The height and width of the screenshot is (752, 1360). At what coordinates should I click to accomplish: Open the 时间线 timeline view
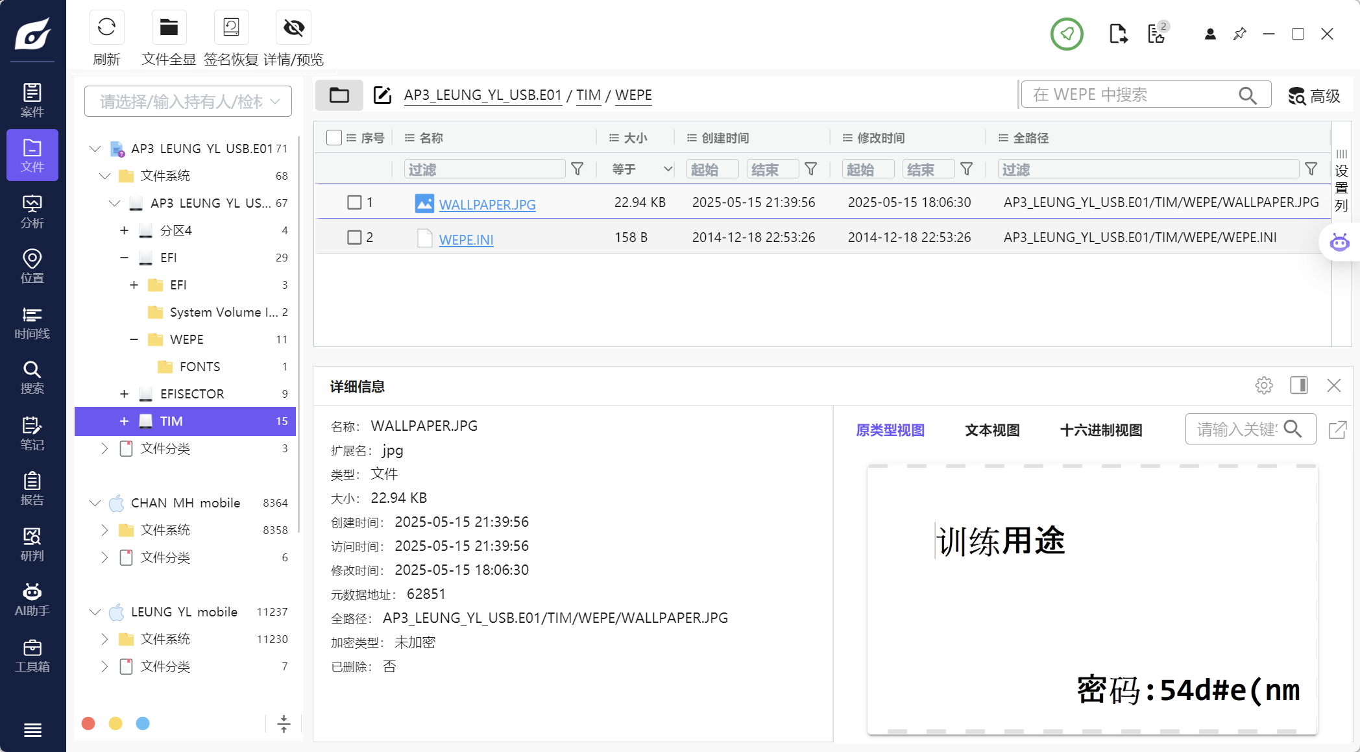pyautogui.click(x=32, y=322)
